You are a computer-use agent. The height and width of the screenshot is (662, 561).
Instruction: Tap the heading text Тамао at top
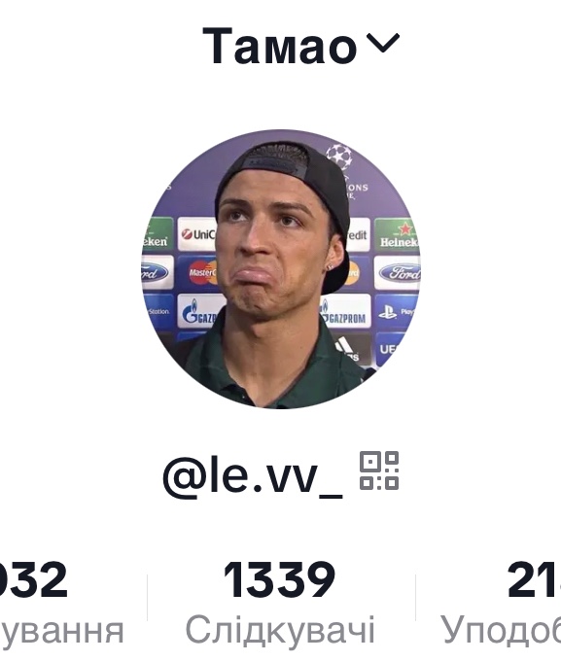[x=280, y=46]
